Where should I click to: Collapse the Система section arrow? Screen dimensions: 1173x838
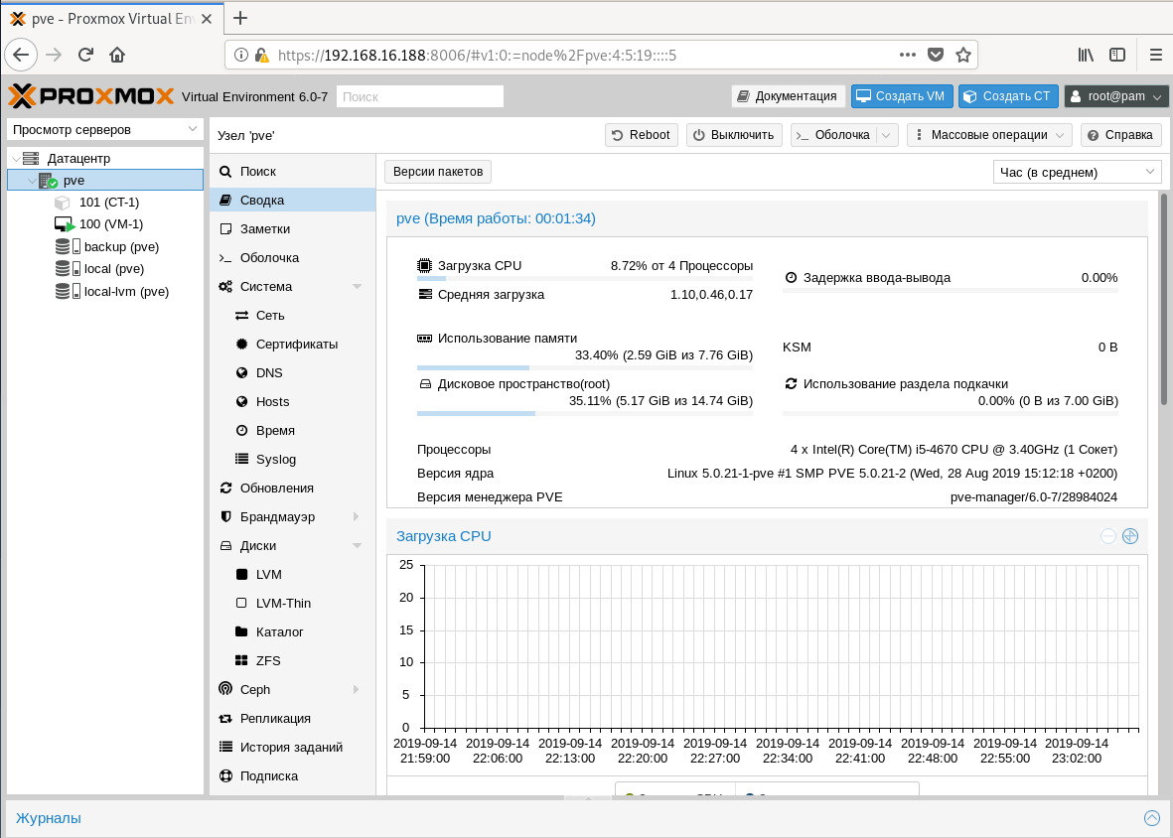click(x=357, y=287)
